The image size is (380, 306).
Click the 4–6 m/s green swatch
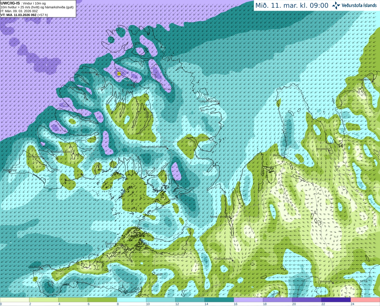[x=73, y=300]
